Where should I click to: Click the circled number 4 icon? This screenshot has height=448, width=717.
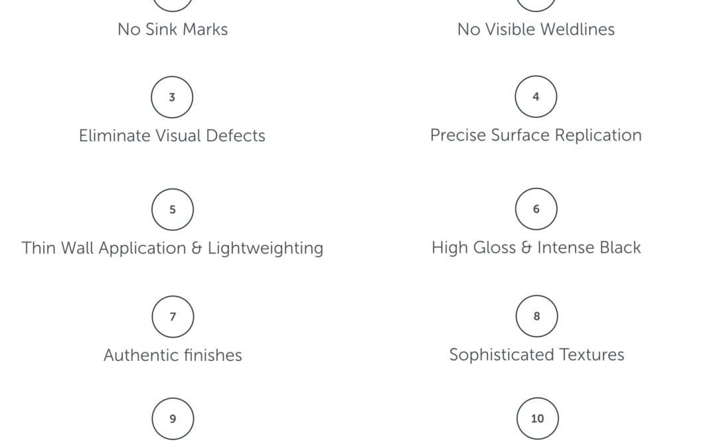point(536,96)
